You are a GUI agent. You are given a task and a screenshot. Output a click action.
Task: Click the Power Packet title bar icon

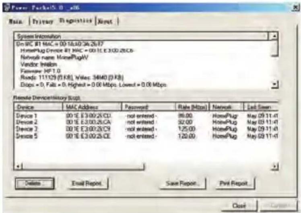click(7, 8)
